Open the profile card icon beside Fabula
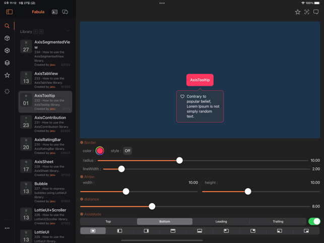The height and width of the screenshot is (243, 324). point(54,12)
